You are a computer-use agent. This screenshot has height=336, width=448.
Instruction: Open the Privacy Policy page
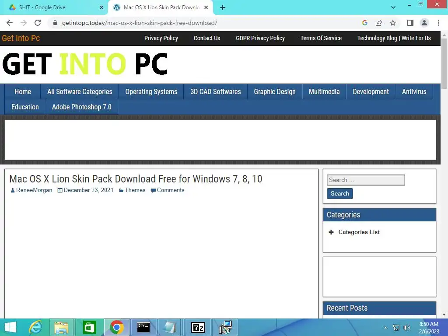pyautogui.click(x=161, y=38)
